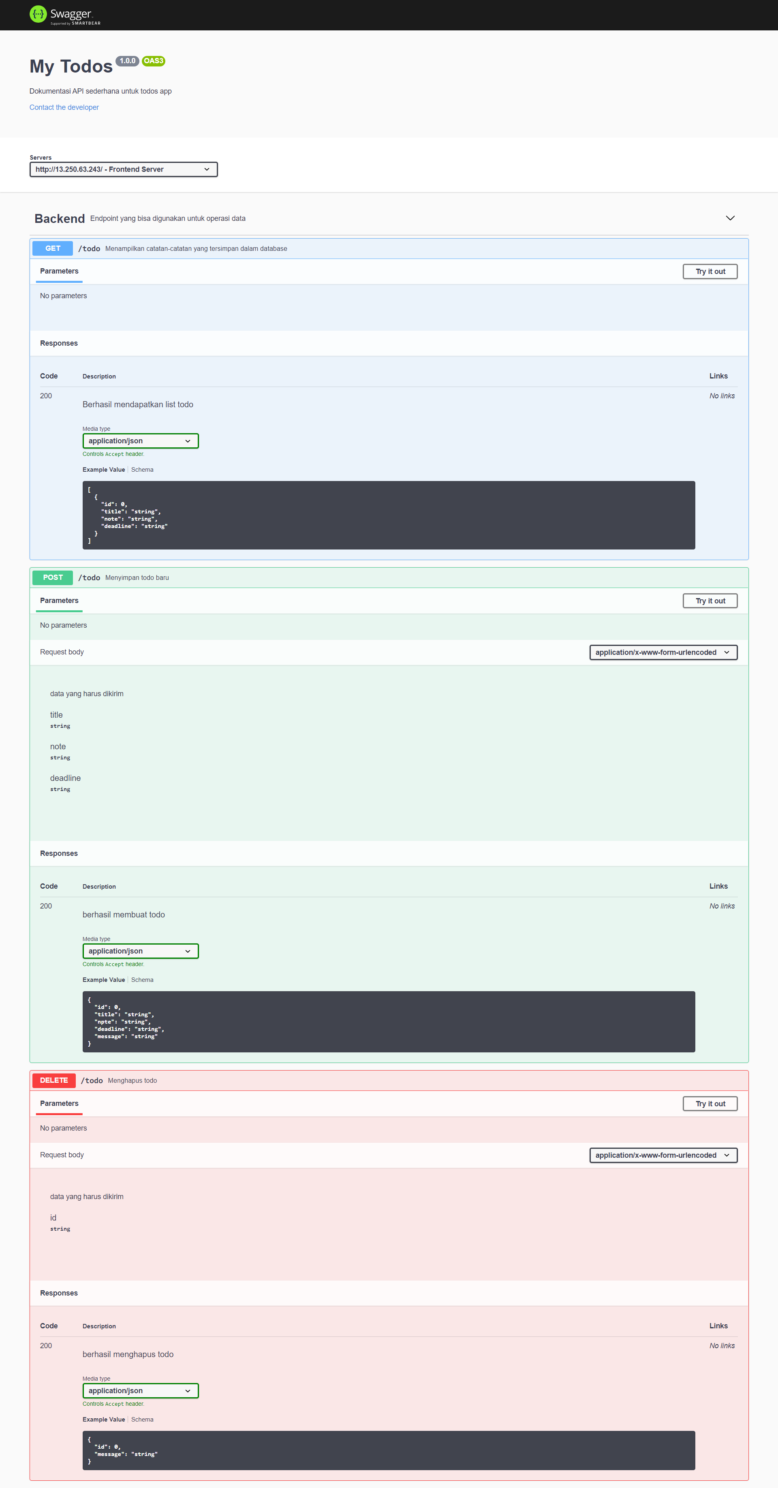Screen dimensions: 778x1488
Task: Open DELETE response media type dropdown
Action: [140, 1390]
